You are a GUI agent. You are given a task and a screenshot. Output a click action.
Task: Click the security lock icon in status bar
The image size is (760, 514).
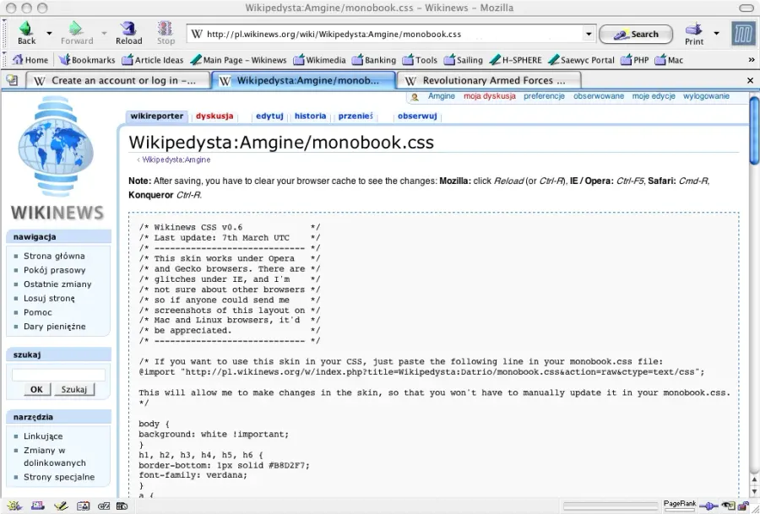(x=743, y=506)
